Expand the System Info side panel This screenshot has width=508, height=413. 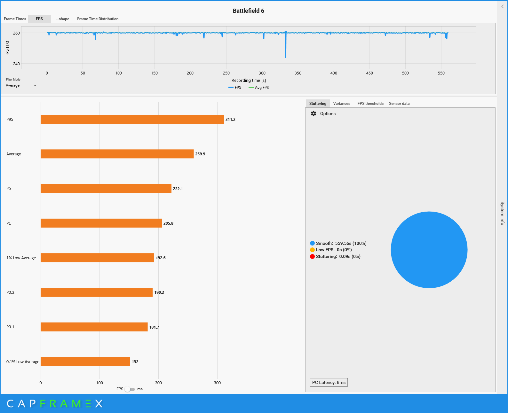(502, 213)
